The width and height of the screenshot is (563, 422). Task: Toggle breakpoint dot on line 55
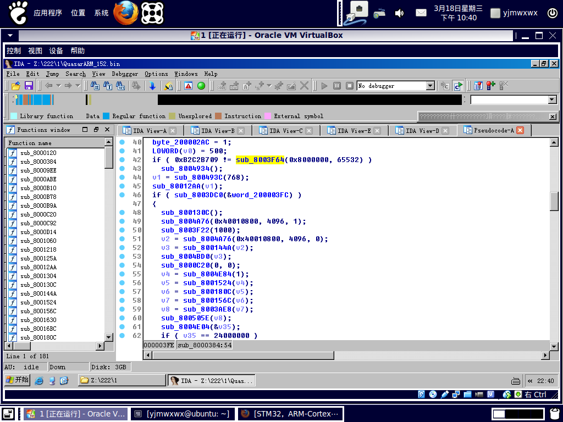click(122, 274)
